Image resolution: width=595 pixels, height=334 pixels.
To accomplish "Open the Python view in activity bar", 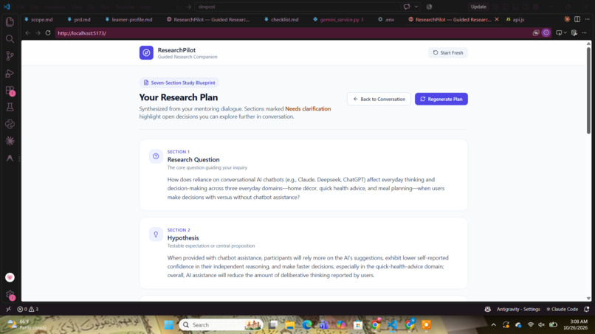I will point(10,124).
